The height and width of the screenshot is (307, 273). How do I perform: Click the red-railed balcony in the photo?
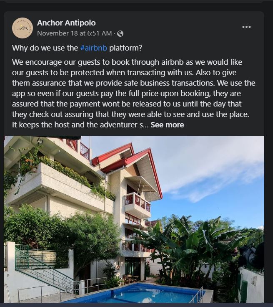(x=137, y=203)
